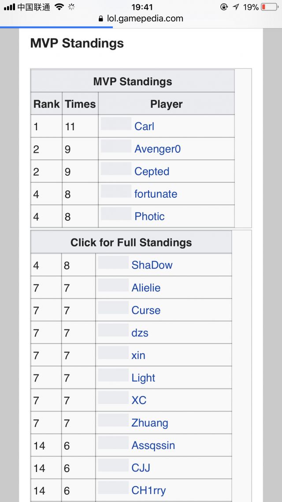Sort by the Times column header
Screen dimensions: 282x502
pyautogui.click(x=80, y=104)
